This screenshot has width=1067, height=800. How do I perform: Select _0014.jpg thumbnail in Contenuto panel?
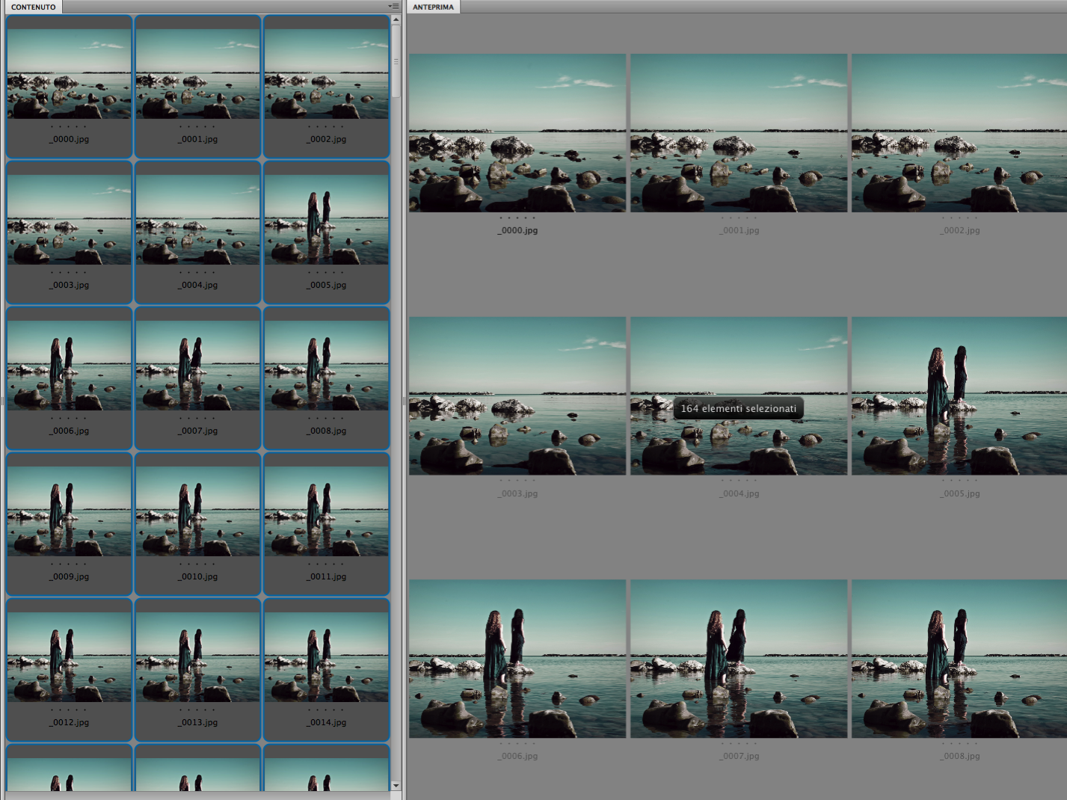(x=326, y=657)
